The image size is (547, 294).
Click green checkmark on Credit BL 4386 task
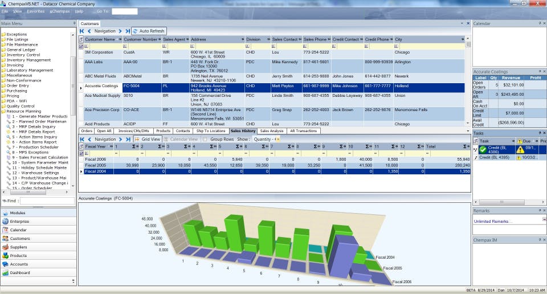pyautogui.click(x=483, y=150)
